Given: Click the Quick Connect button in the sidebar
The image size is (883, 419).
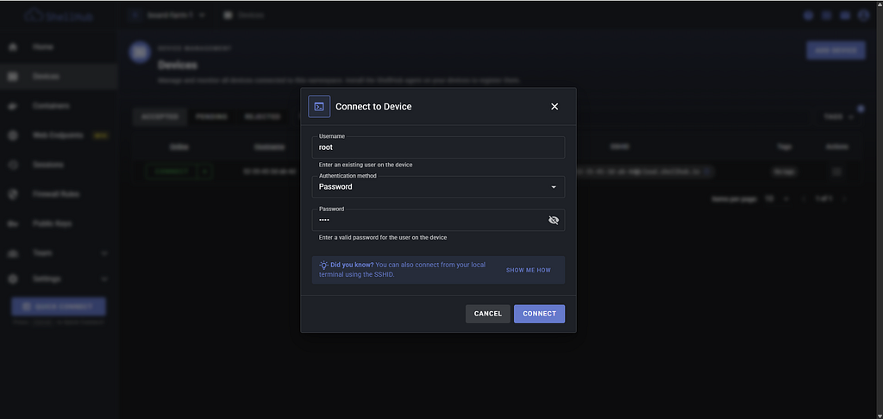Looking at the screenshot, I should (59, 307).
